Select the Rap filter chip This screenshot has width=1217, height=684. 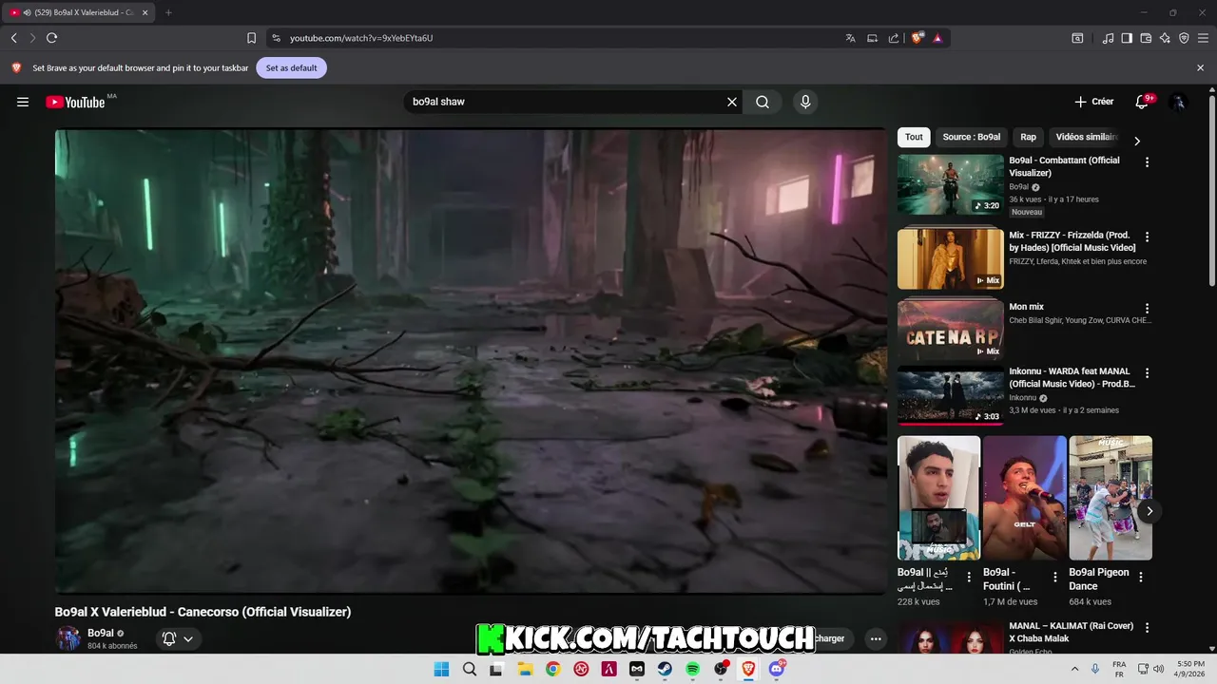tap(1028, 137)
